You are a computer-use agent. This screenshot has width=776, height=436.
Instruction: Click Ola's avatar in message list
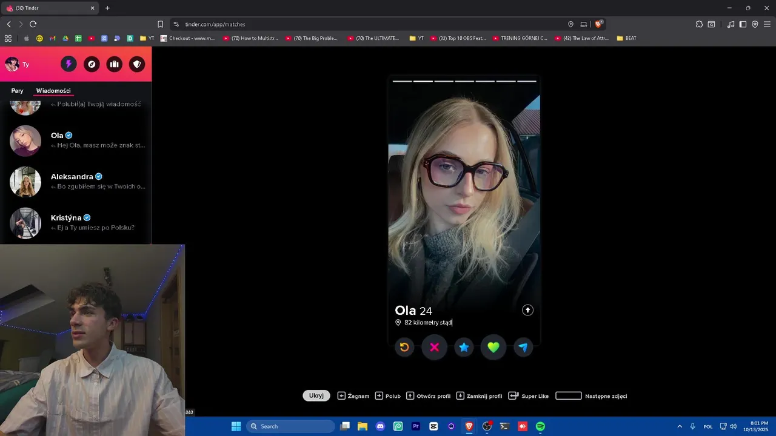25,140
